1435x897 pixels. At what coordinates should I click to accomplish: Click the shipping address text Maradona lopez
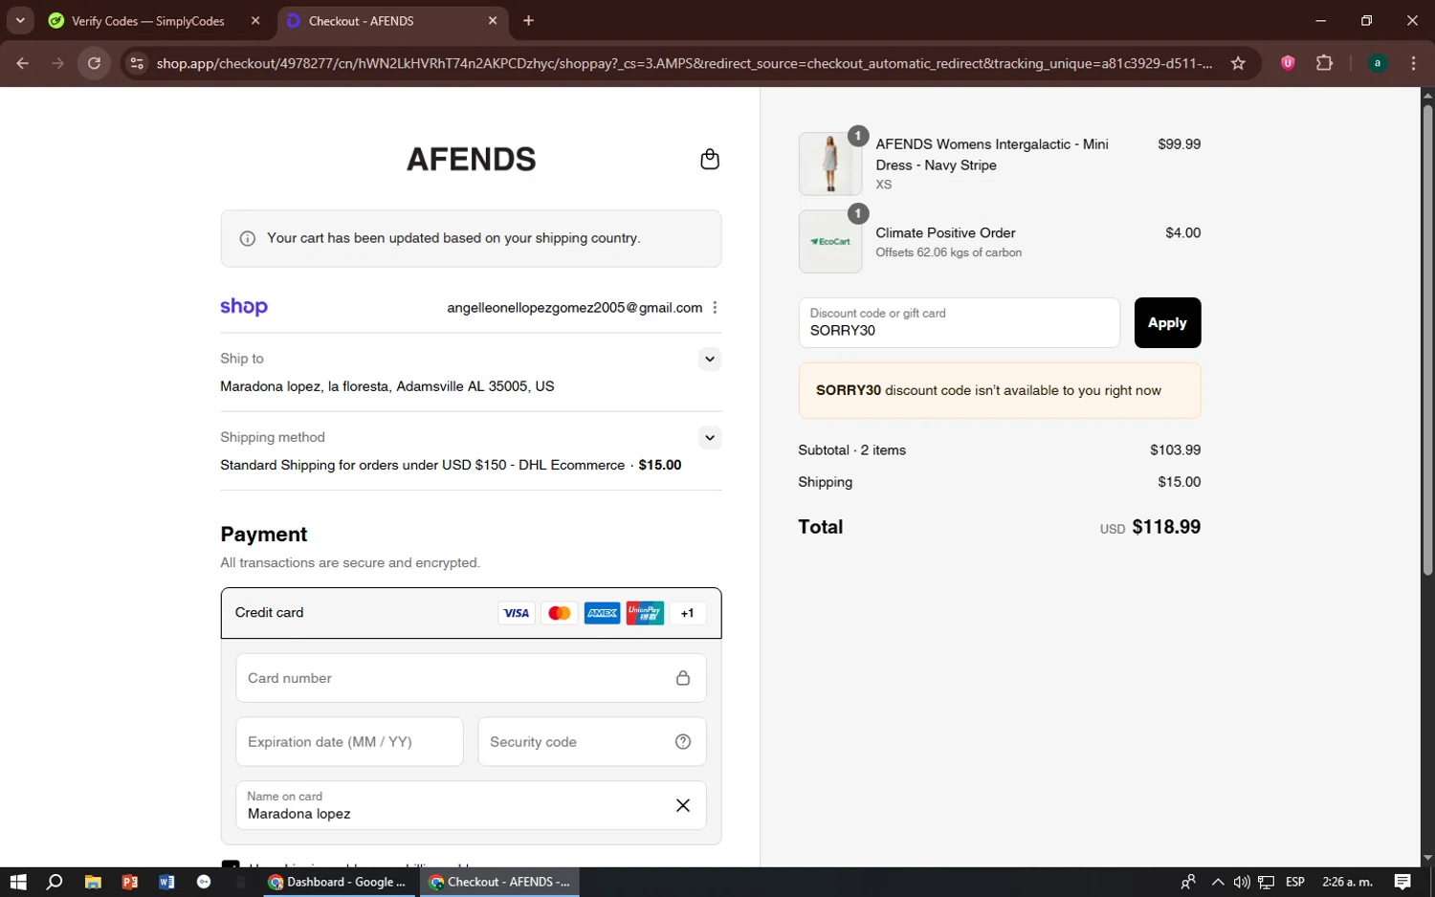click(386, 386)
